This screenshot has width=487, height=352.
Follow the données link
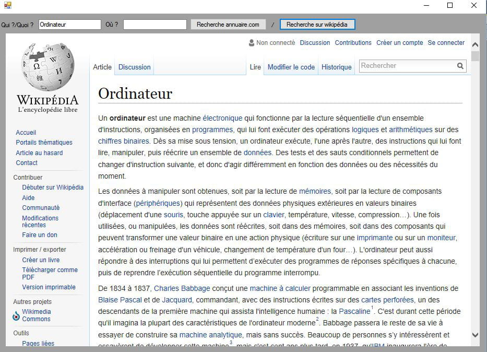coord(257,152)
